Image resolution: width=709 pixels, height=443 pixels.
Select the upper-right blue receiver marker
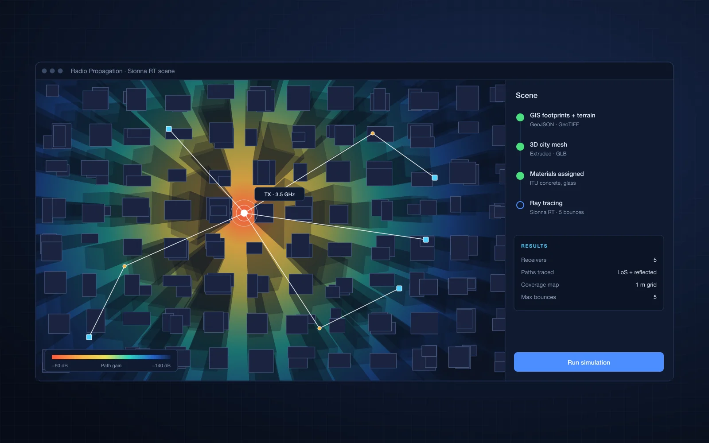[x=435, y=178]
